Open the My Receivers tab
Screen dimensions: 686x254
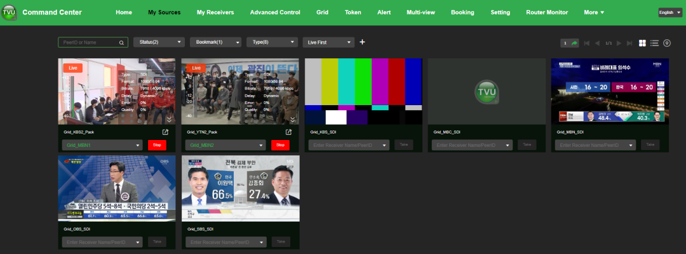pyautogui.click(x=215, y=13)
